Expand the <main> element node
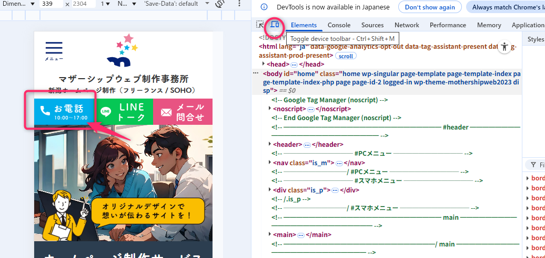Viewport: 545px width, 258px height. [x=270, y=234]
